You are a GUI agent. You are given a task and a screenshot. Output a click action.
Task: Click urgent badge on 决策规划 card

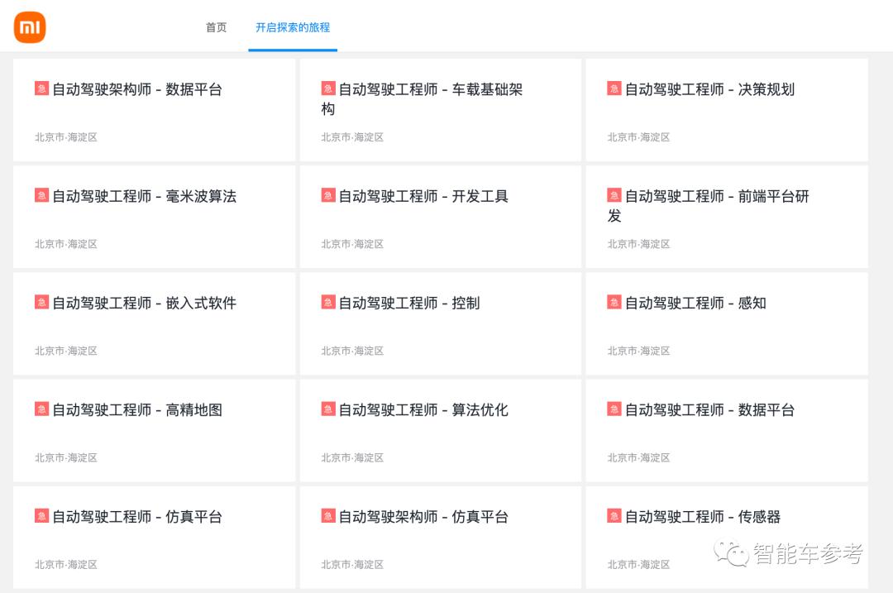[x=614, y=88]
